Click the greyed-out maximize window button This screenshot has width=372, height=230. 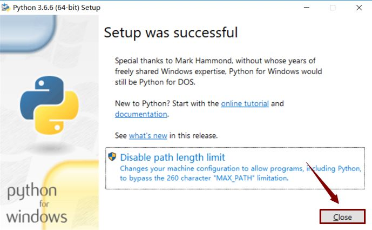pos(333,8)
